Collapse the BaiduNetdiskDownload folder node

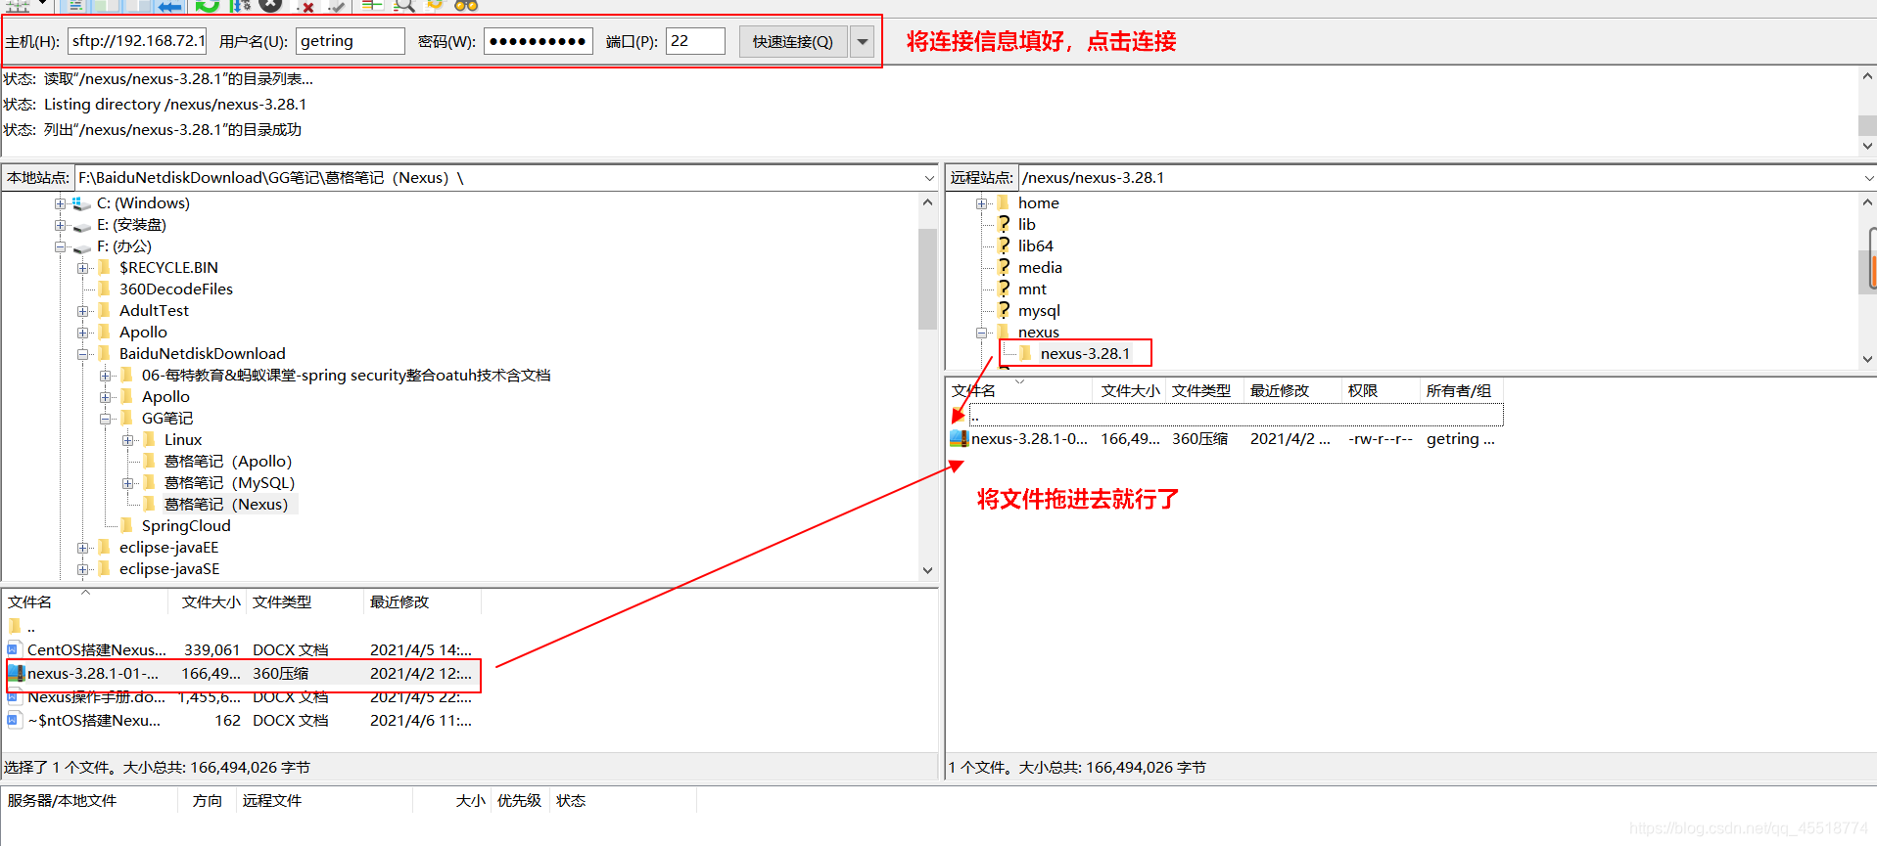tap(83, 354)
